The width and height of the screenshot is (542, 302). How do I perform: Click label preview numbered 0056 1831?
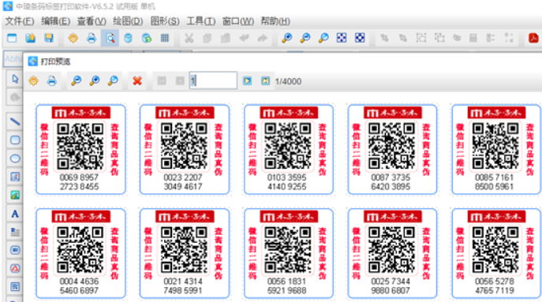coord(289,253)
